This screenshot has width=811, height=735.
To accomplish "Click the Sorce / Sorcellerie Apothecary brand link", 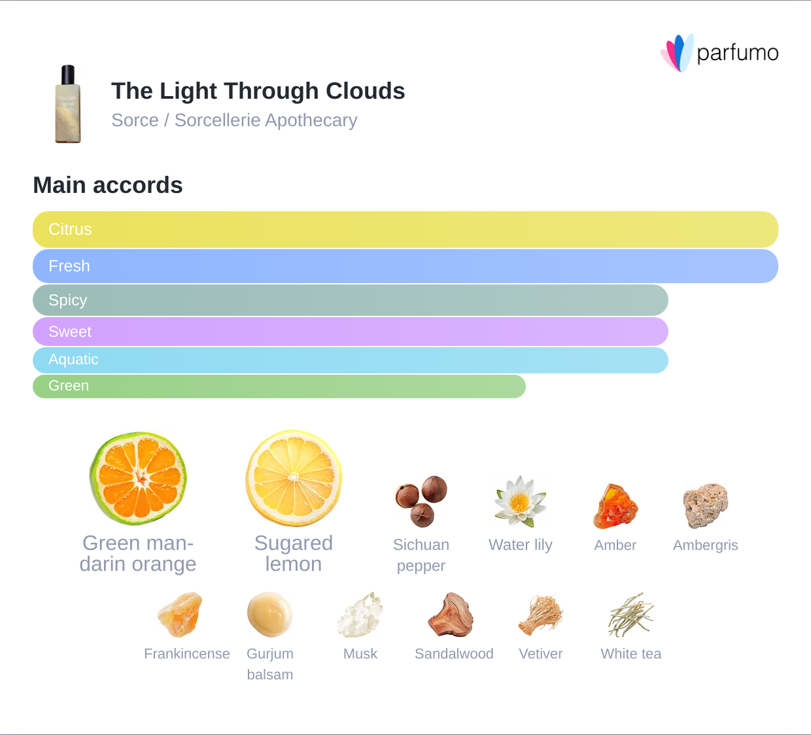I will (x=234, y=120).
